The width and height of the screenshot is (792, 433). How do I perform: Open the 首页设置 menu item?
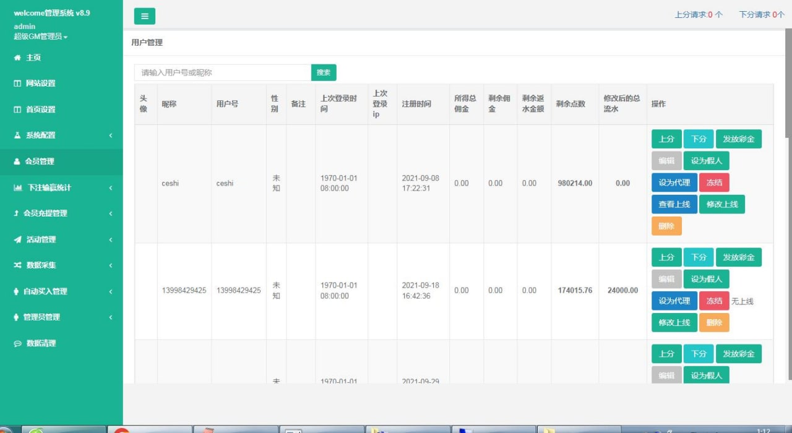click(x=40, y=109)
